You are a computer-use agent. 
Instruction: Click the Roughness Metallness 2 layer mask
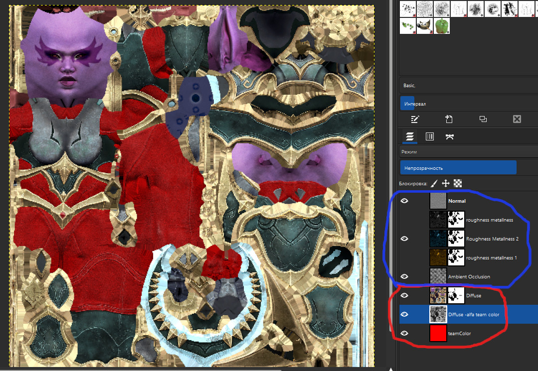tap(456, 239)
